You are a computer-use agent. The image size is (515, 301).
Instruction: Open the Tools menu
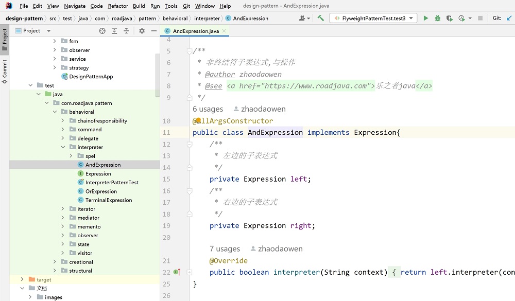pyautogui.click(x=171, y=6)
